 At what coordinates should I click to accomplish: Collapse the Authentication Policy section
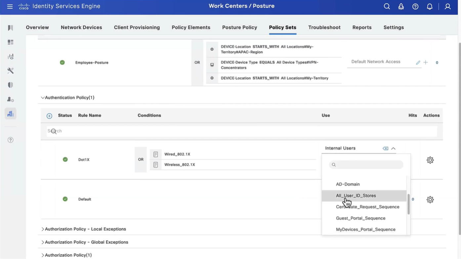[x=43, y=98]
